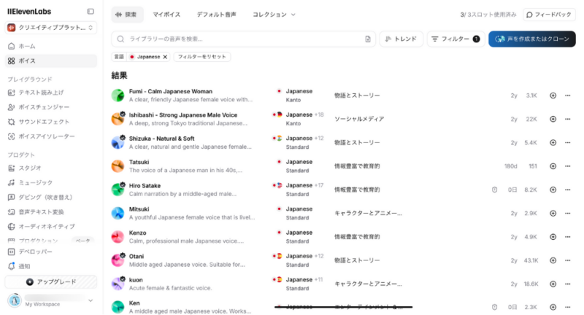Click the reset filters button

tap(201, 57)
